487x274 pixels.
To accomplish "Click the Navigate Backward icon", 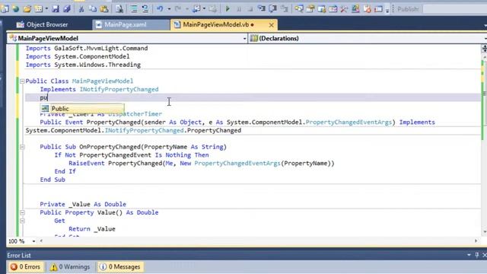I will click(196, 9).
